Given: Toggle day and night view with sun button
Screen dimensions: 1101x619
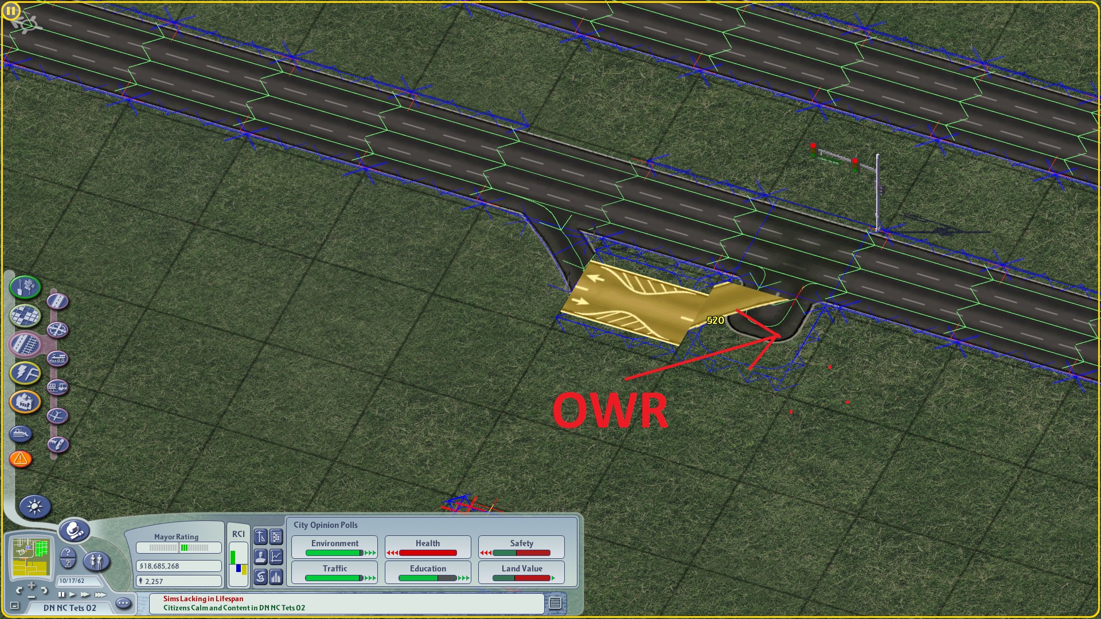Looking at the screenshot, I should [34, 507].
